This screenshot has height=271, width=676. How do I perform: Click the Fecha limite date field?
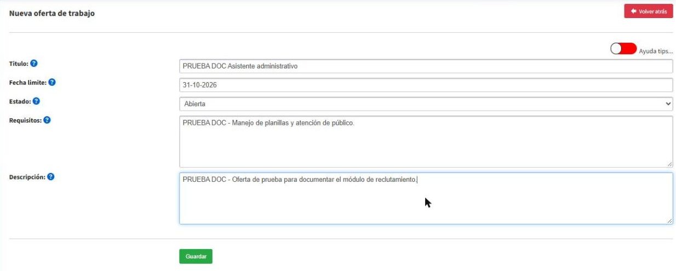click(426, 85)
